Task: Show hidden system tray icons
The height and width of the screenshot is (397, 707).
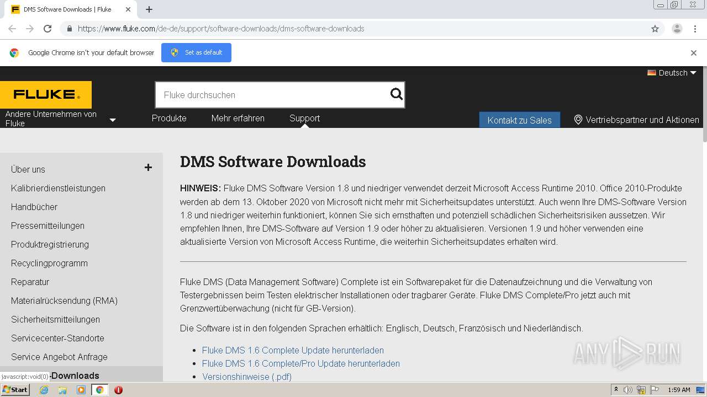Action: tap(616, 390)
